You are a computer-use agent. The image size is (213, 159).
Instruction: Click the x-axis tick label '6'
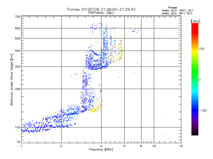click(124, 146)
